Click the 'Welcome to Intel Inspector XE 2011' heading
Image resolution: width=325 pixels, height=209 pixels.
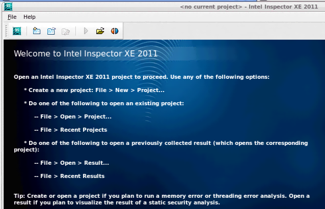click(x=86, y=53)
